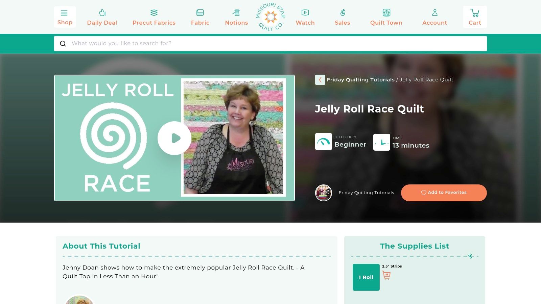Click the search magnifier icon
Screen dimensions: 541x304
63,44
